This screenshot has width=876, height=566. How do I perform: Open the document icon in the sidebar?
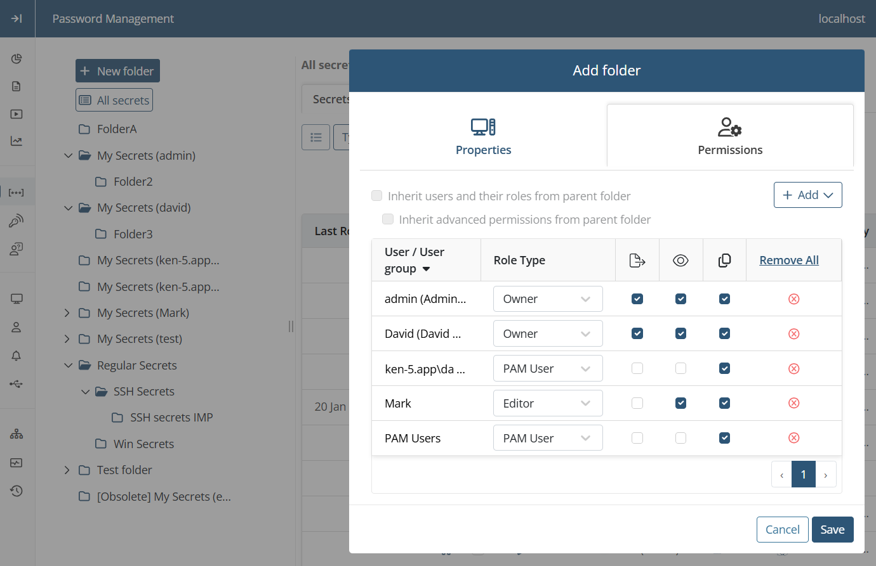point(17,86)
